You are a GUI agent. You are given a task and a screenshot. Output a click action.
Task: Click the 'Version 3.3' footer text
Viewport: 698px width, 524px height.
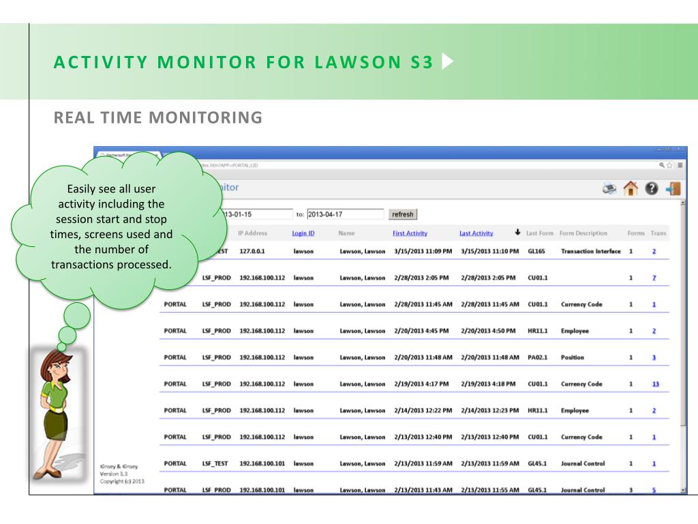pos(114,474)
